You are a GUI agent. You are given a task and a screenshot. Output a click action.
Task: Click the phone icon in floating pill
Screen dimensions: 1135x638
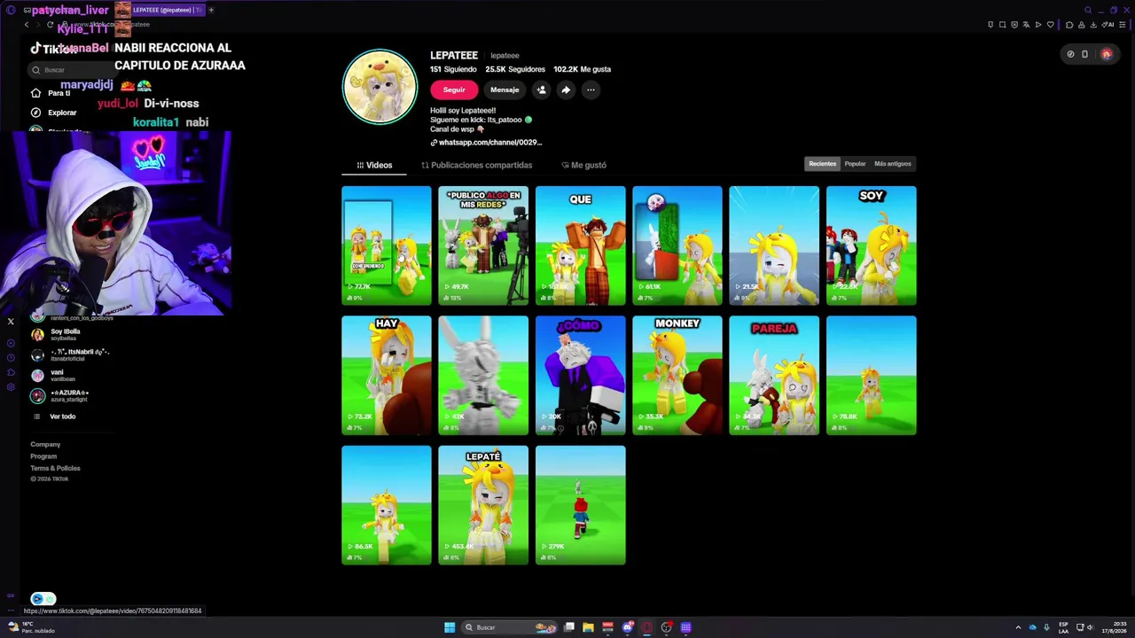[1084, 54]
